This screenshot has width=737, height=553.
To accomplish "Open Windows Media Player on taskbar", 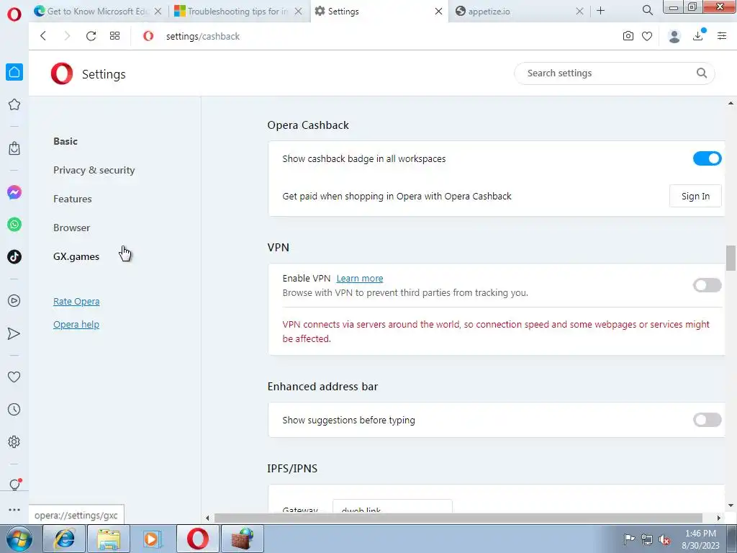I will click(x=153, y=539).
